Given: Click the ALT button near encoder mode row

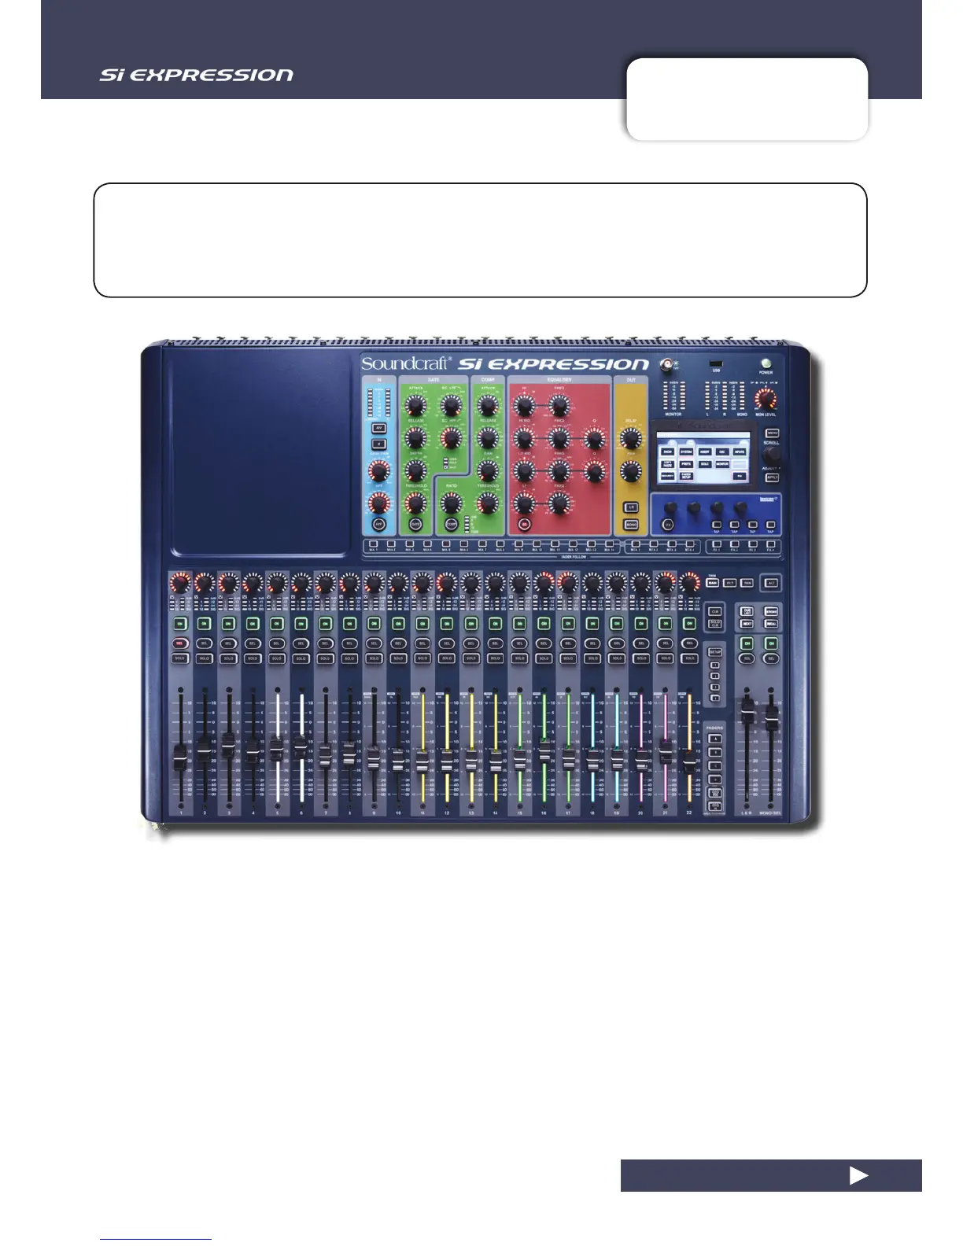Looking at the screenshot, I should (x=772, y=583).
